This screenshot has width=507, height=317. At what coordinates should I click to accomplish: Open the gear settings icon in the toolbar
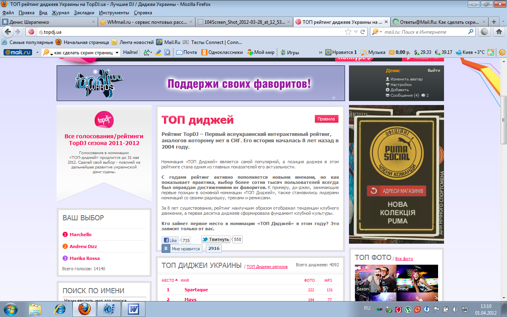[x=502, y=52]
